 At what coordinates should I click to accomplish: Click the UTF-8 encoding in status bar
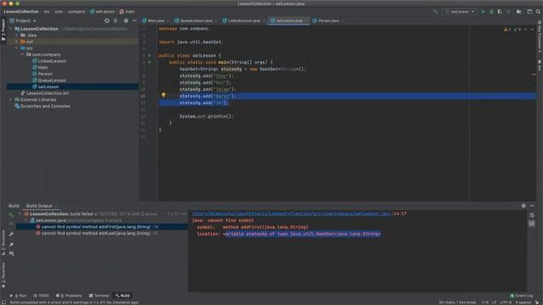(506, 302)
